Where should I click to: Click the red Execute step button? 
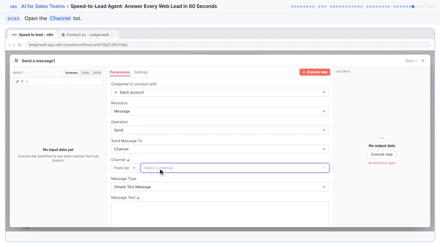click(315, 72)
